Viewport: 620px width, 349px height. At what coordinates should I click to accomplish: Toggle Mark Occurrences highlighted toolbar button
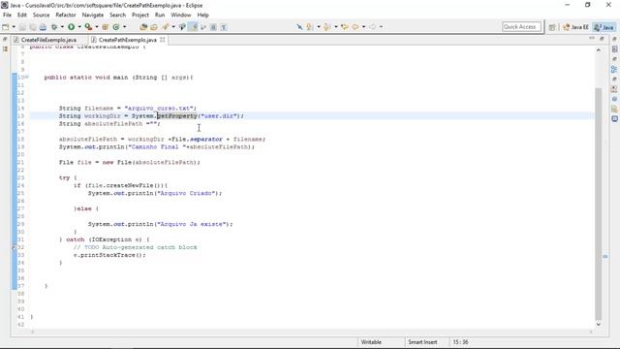click(194, 27)
